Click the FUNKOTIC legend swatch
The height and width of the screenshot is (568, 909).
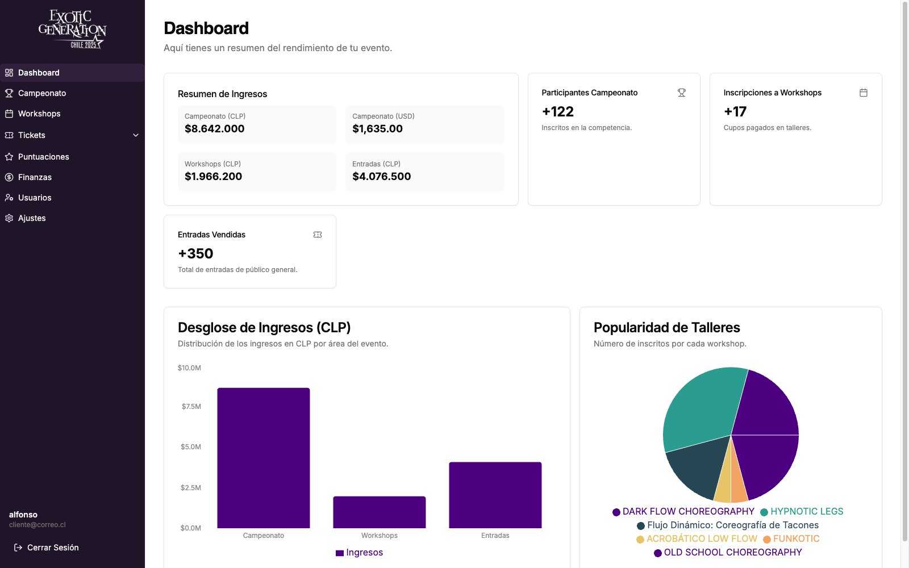coord(767,540)
